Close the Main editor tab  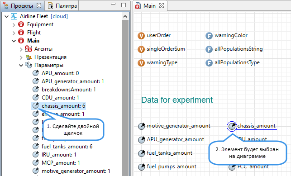(x=162, y=5)
